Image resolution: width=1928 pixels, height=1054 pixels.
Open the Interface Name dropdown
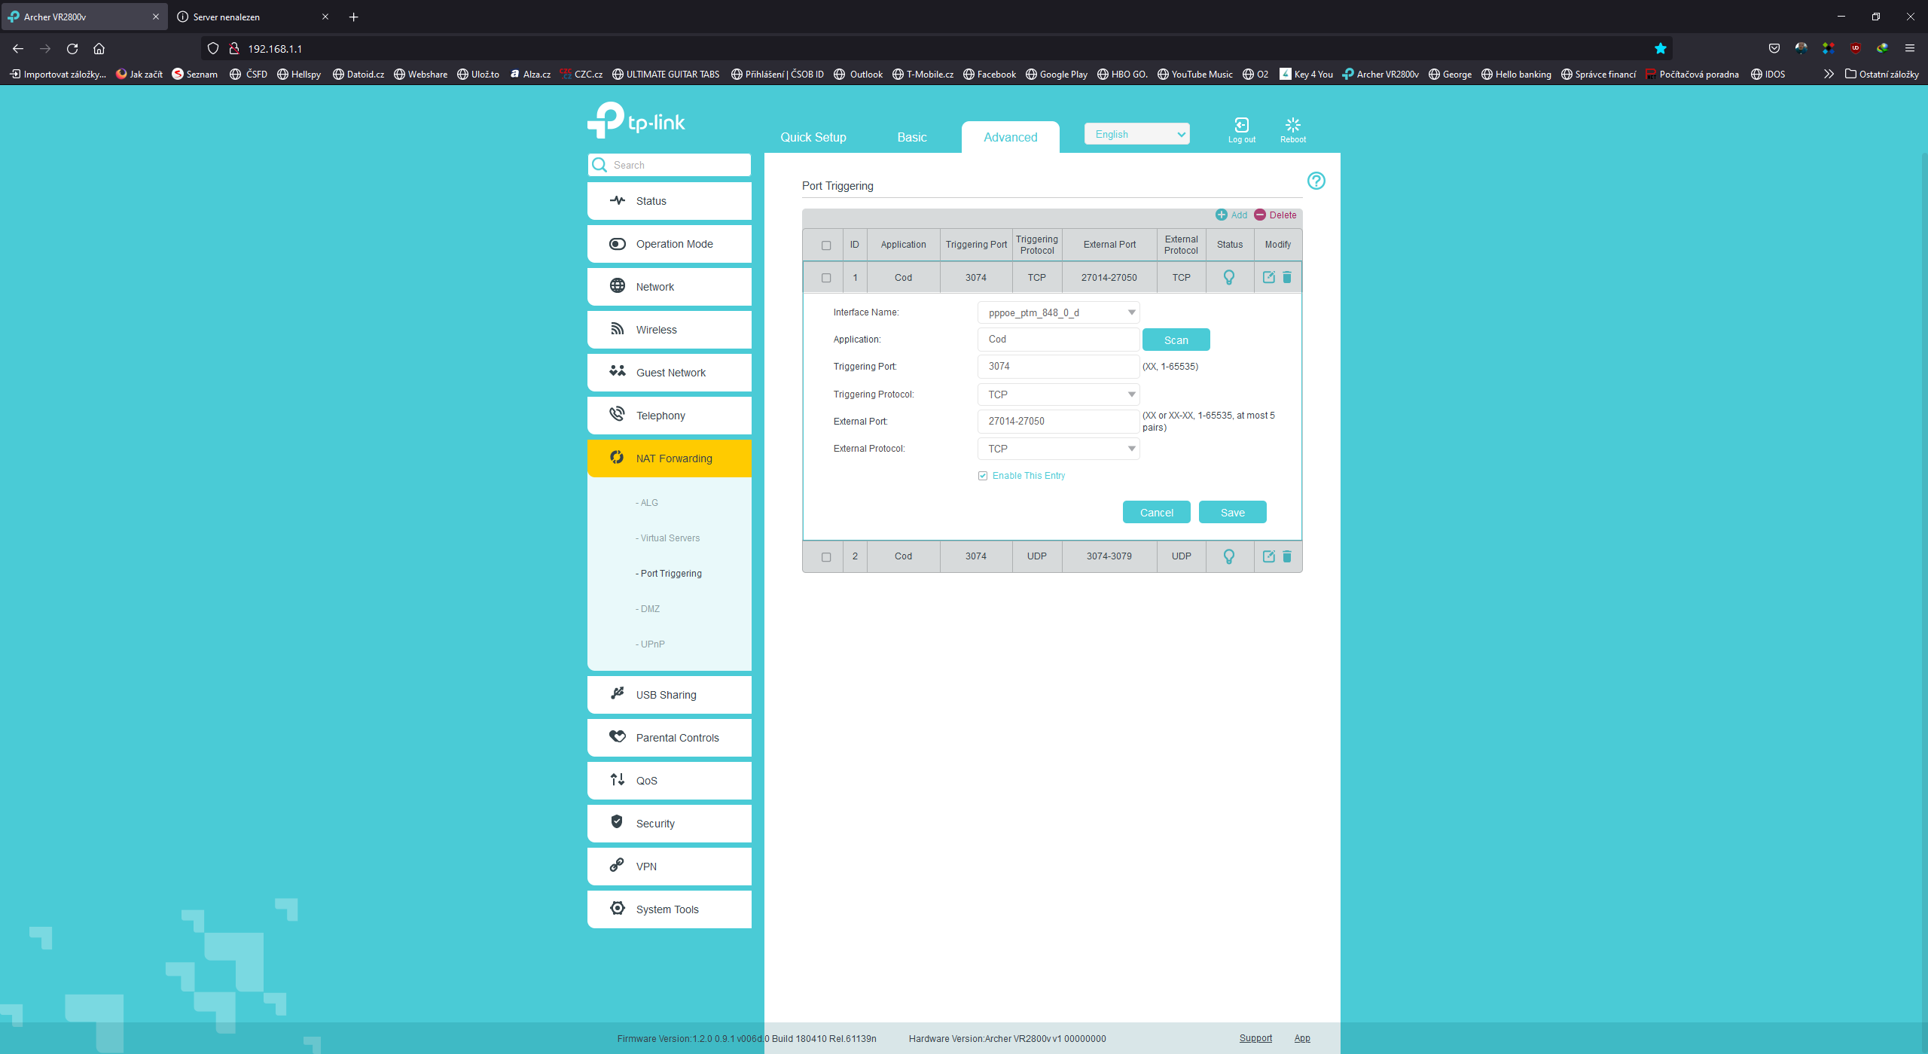[1058, 312]
